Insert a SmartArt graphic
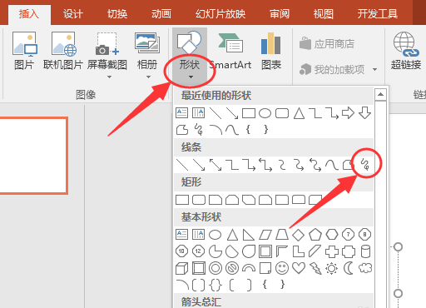 click(230, 52)
